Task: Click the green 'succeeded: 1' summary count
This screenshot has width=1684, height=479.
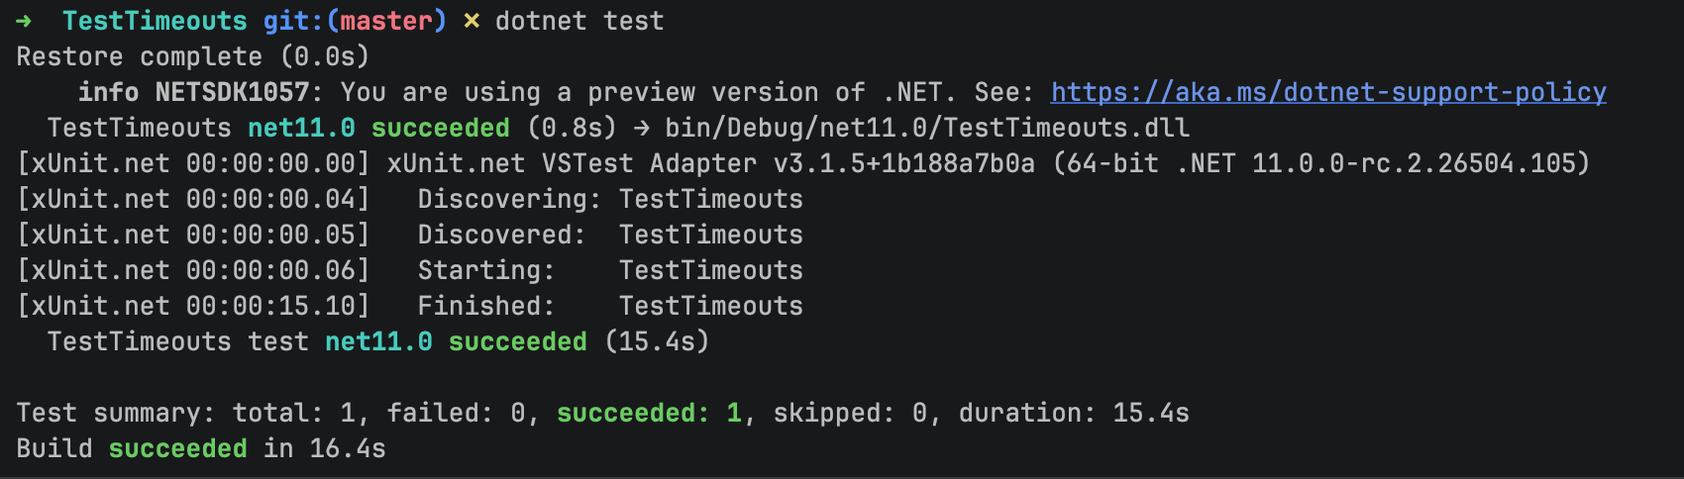Action: pos(649,413)
